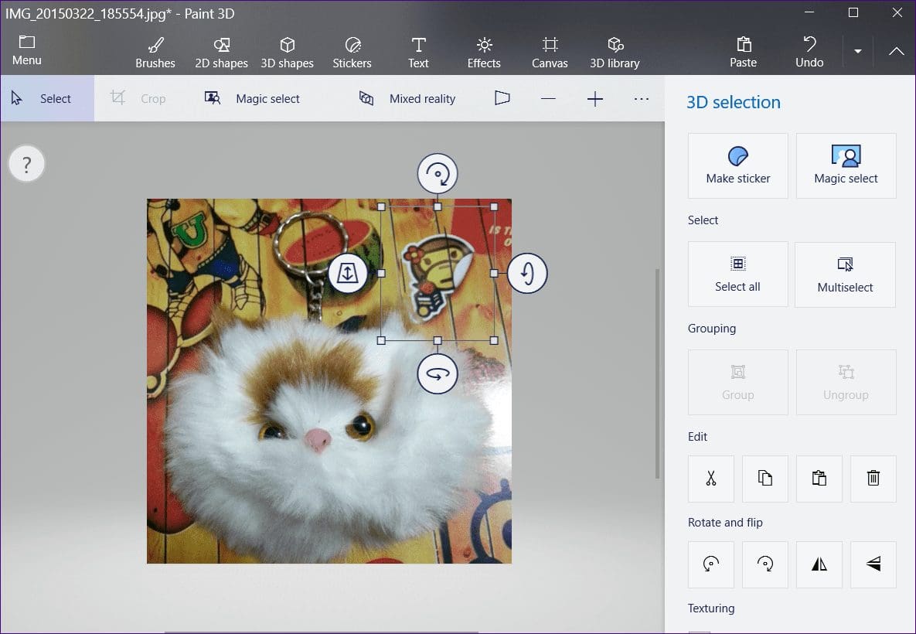
Task: Zoom in with the plus button
Action: pyautogui.click(x=594, y=99)
